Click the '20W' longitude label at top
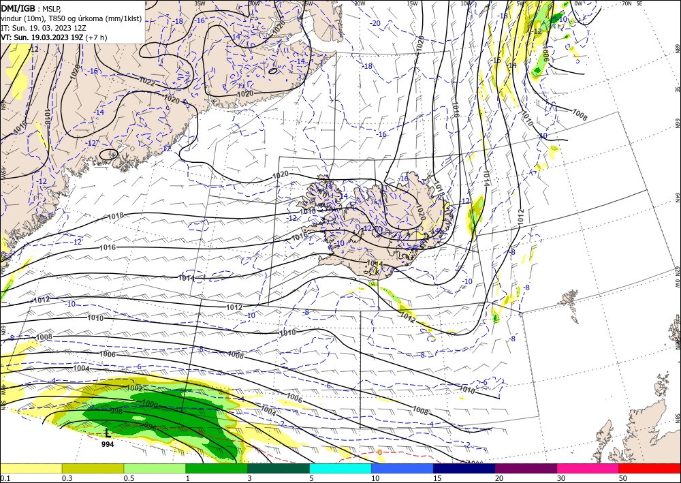Image resolution: width=681 pixels, height=483 pixels. pyautogui.click(x=359, y=3)
